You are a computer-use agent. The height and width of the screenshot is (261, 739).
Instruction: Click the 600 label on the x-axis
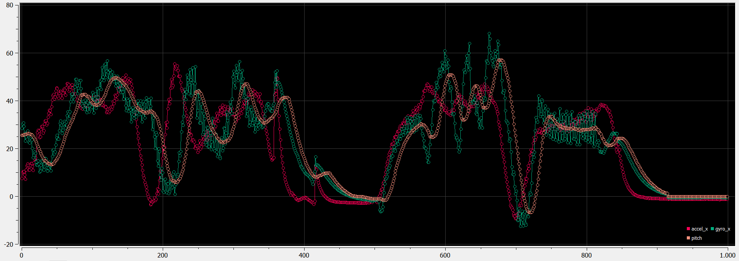click(445, 255)
